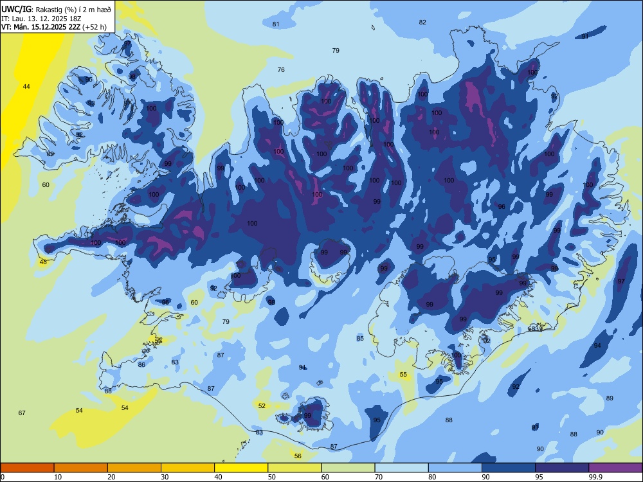Click the bright yellow 40–50 legend swatch

[x=241, y=468]
